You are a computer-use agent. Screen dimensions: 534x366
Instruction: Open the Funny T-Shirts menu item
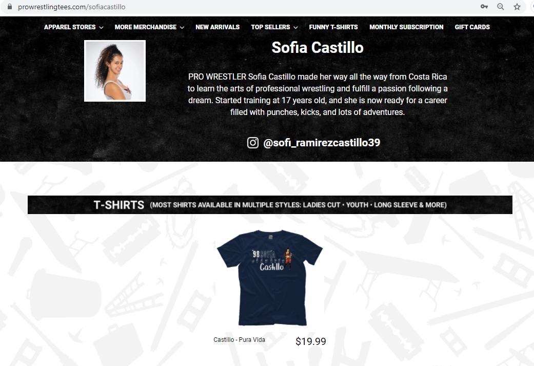[x=333, y=27]
